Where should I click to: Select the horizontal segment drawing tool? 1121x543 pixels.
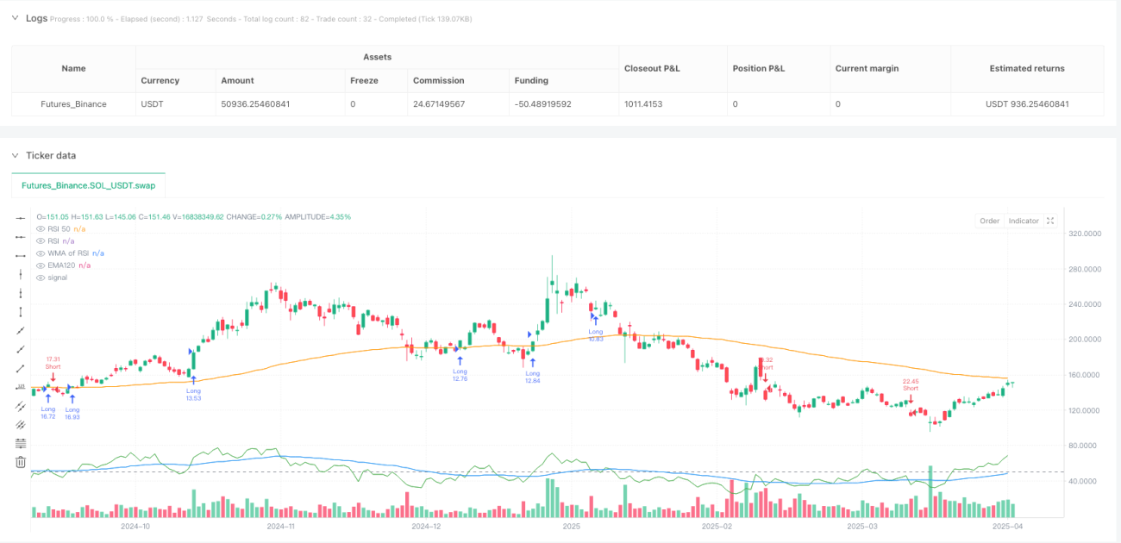click(21, 255)
